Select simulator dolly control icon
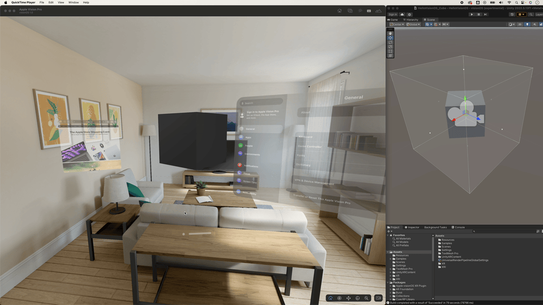This screenshot has height=305, width=543. pyautogui.click(x=367, y=298)
